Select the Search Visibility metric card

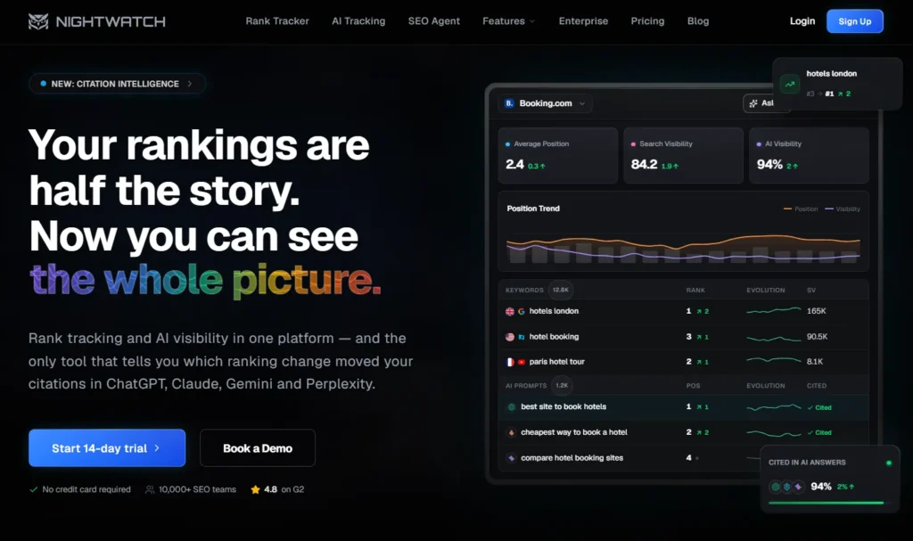pyautogui.click(x=683, y=155)
